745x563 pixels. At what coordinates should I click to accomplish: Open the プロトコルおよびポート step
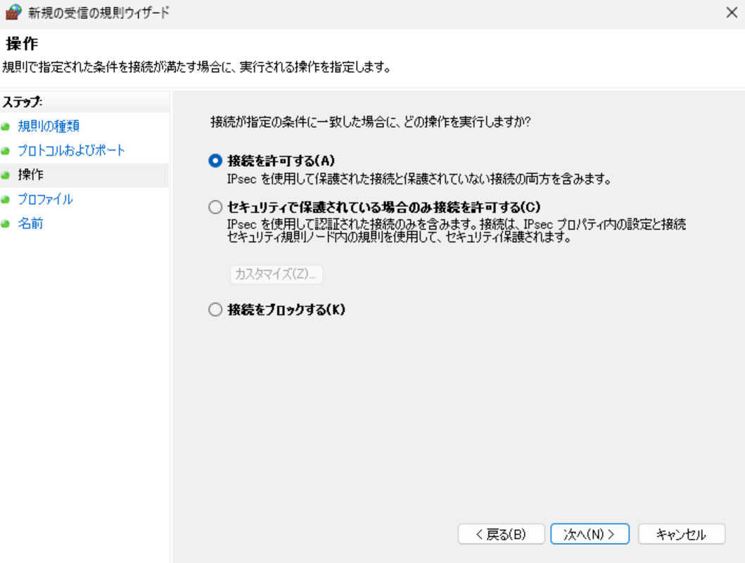tap(71, 151)
